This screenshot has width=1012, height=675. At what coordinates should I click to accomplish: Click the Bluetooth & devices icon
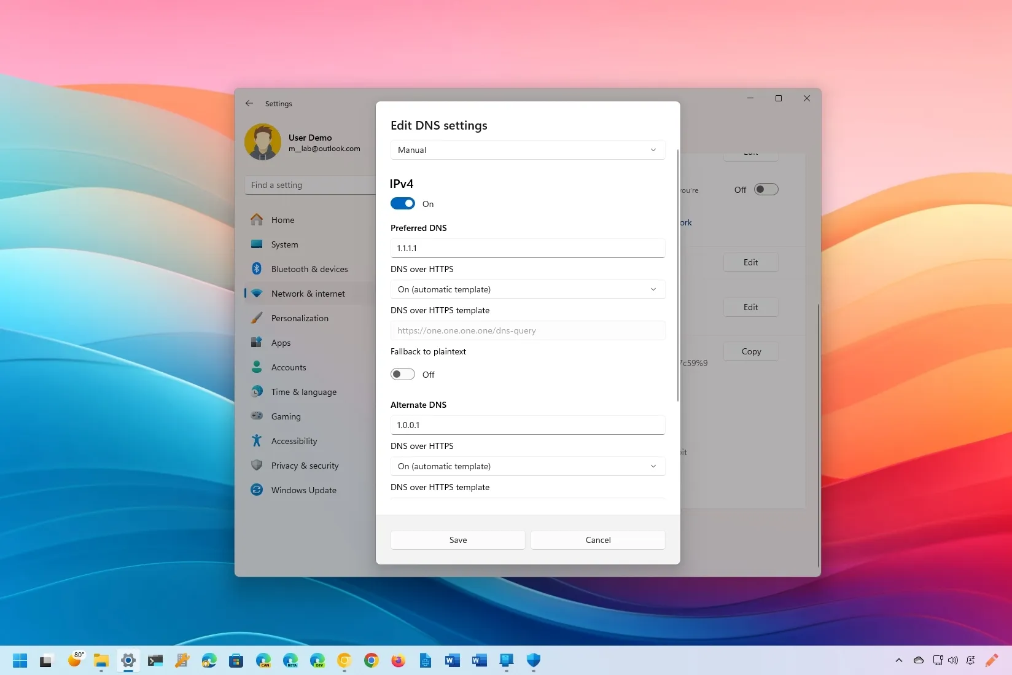pyautogui.click(x=257, y=268)
